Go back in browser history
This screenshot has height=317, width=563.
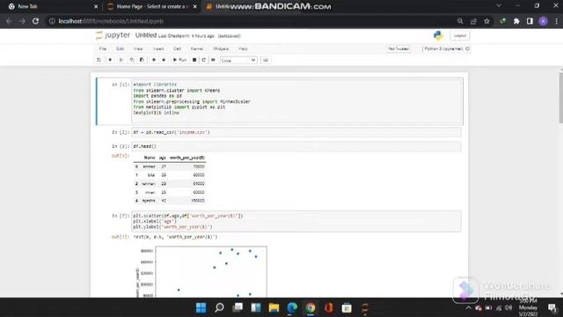click(9, 21)
